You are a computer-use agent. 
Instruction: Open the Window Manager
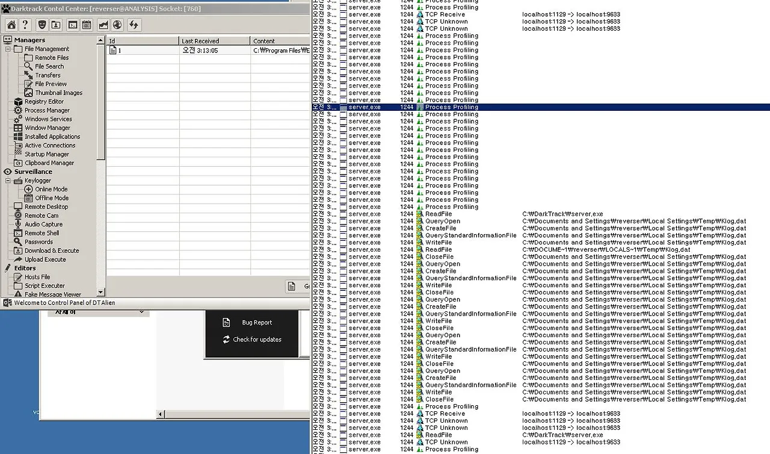tap(48, 128)
